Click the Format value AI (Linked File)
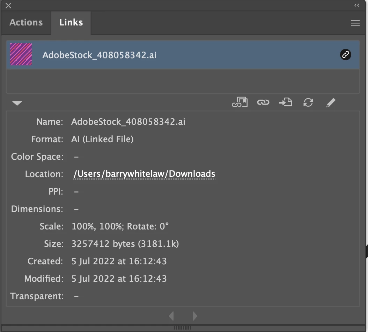This screenshot has width=368, height=332. pos(102,139)
